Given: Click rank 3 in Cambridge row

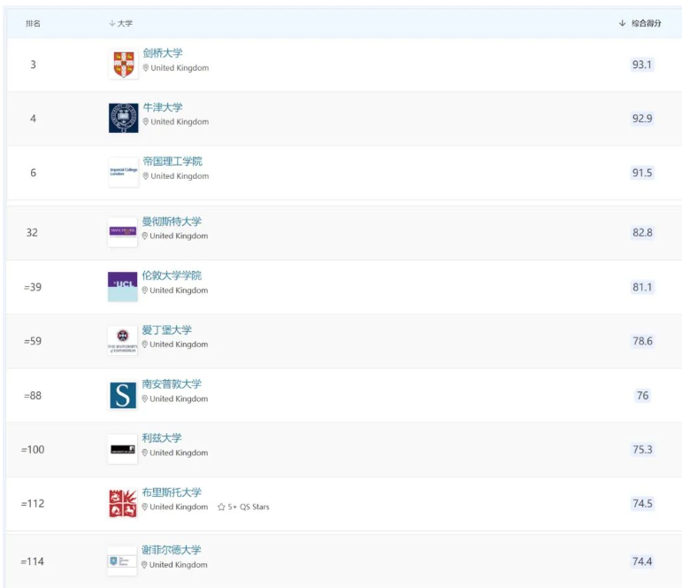Looking at the screenshot, I should click(x=33, y=65).
